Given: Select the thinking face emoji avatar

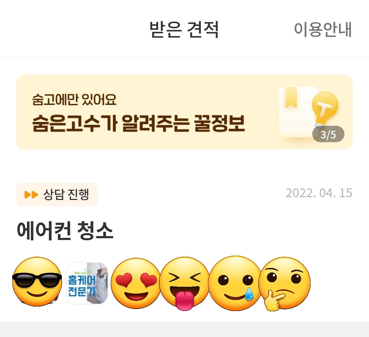Looking at the screenshot, I should pyautogui.click(x=284, y=284).
